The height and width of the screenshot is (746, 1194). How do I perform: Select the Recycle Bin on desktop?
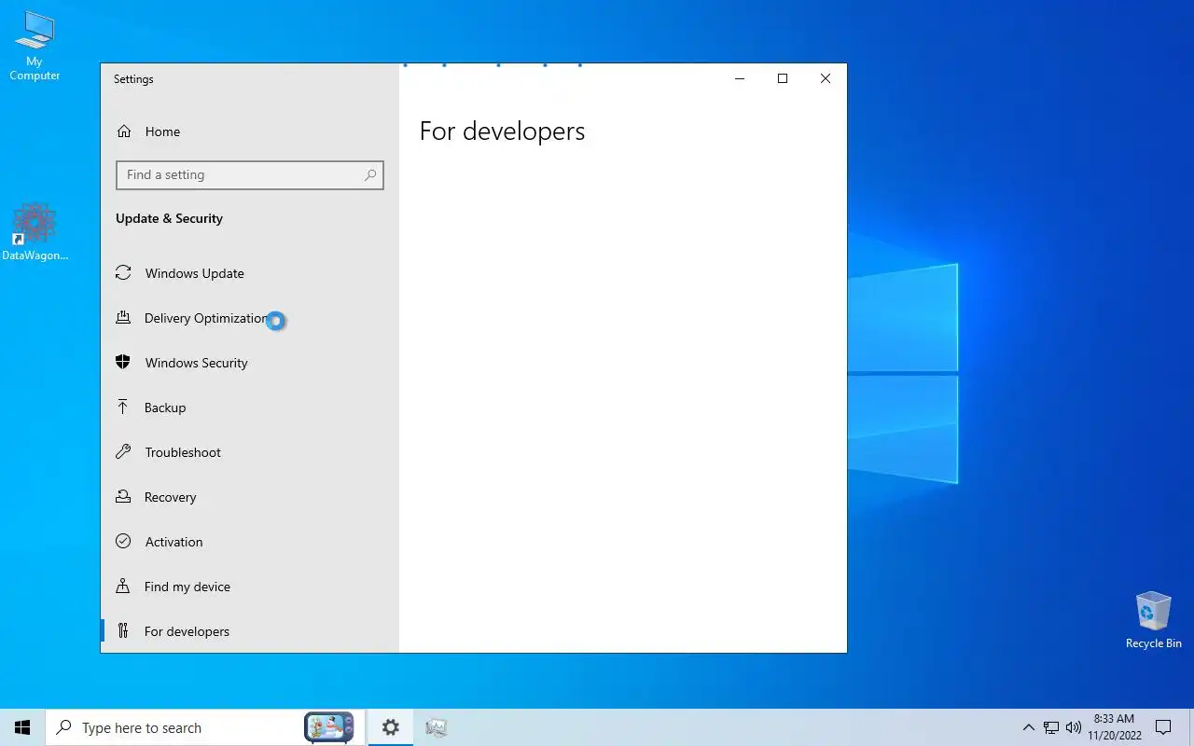(x=1154, y=619)
